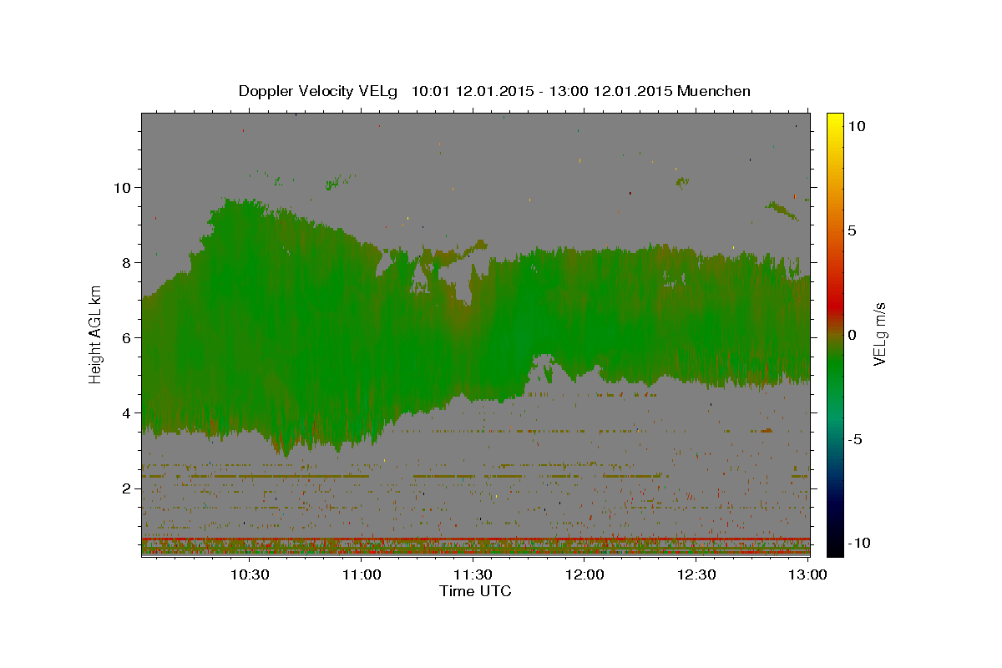Click the black bottom of the colorbar

coord(834,549)
